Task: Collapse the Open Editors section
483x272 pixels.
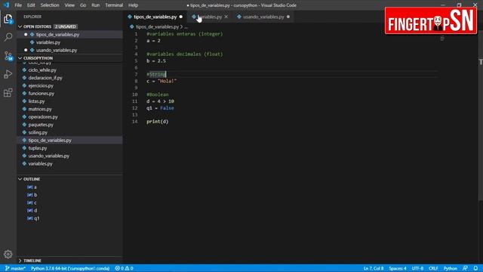Action: 20,26
